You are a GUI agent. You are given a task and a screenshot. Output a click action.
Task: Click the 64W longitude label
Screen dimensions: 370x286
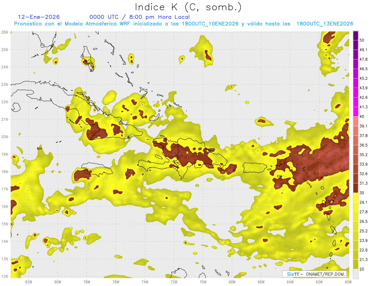point(290,282)
